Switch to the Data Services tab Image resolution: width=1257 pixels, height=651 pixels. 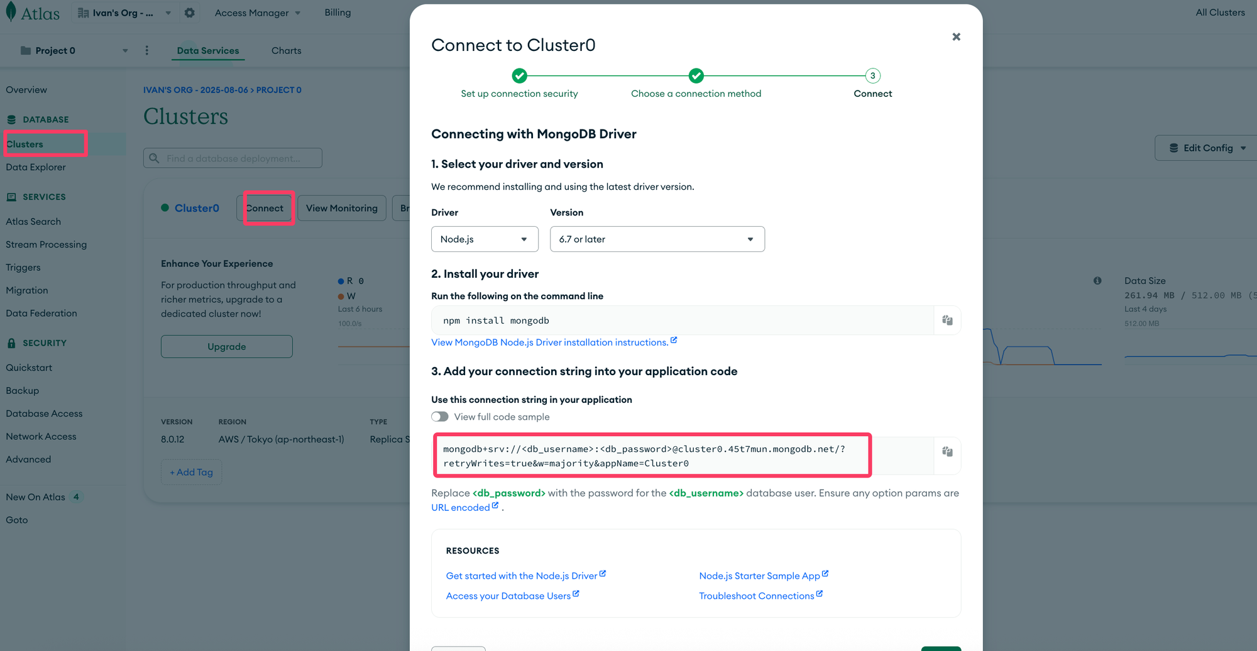(x=208, y=50)
